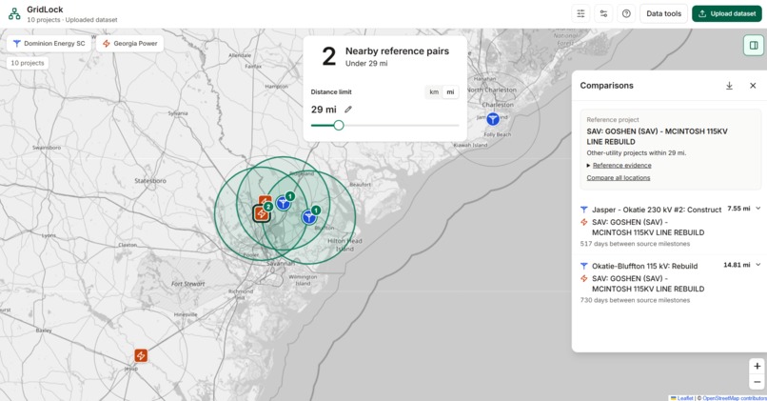
Task: Click the reference project title SAV: GOSHEN - MCINTOSH
Action: (x=657, y=136)
